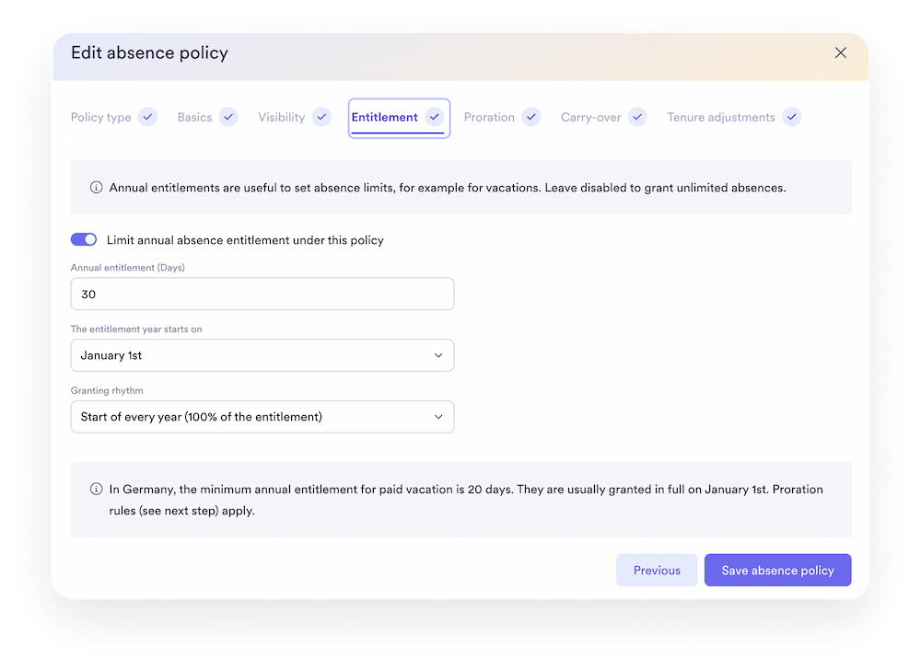The image size is (921, 670).
Task: Click the checkmark badge next to Proration
Action: click(x=531, y=117)
